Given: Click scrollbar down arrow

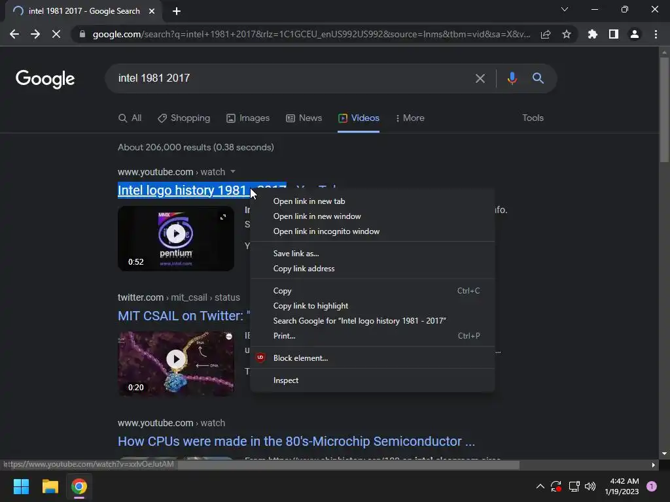Looking at the screenshot, I should click(x=664, y=454).
